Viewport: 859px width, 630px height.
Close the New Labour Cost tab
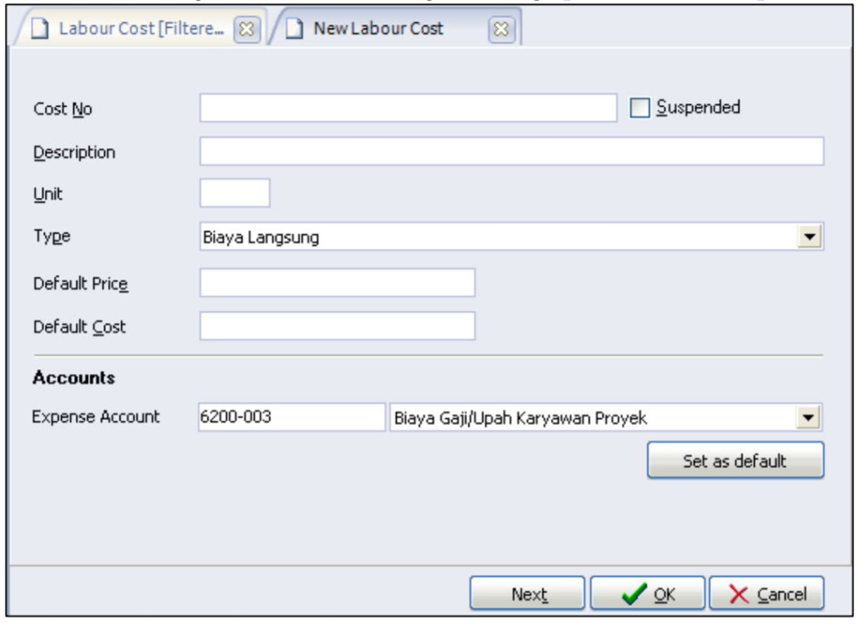[501, 29]
